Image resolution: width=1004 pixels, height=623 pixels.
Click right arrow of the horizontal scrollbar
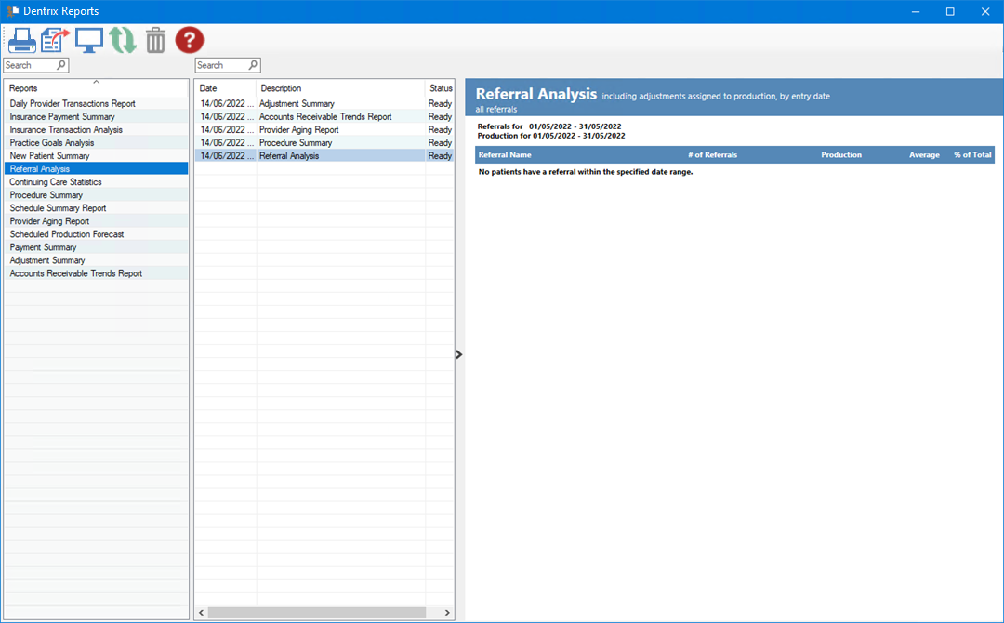pos(447,613)
